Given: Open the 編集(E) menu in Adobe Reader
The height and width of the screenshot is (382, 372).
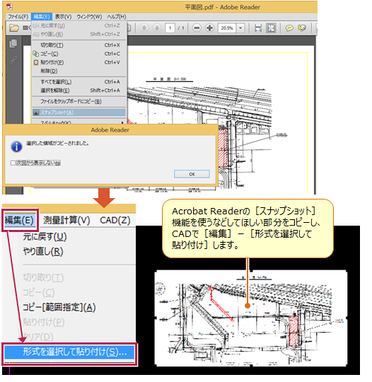Looking at the screenshot, I should pyautogui.click(x=42, y=16).
